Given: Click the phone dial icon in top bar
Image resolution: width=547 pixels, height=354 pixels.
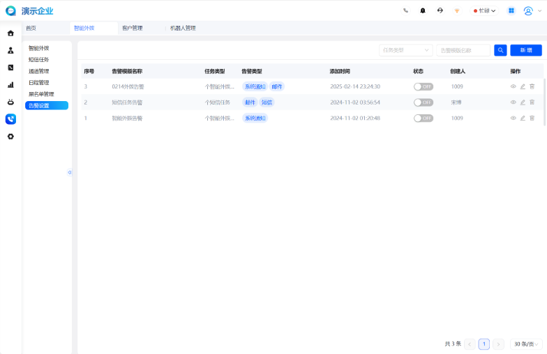Looking at the screenshot, I should [406, 10].
